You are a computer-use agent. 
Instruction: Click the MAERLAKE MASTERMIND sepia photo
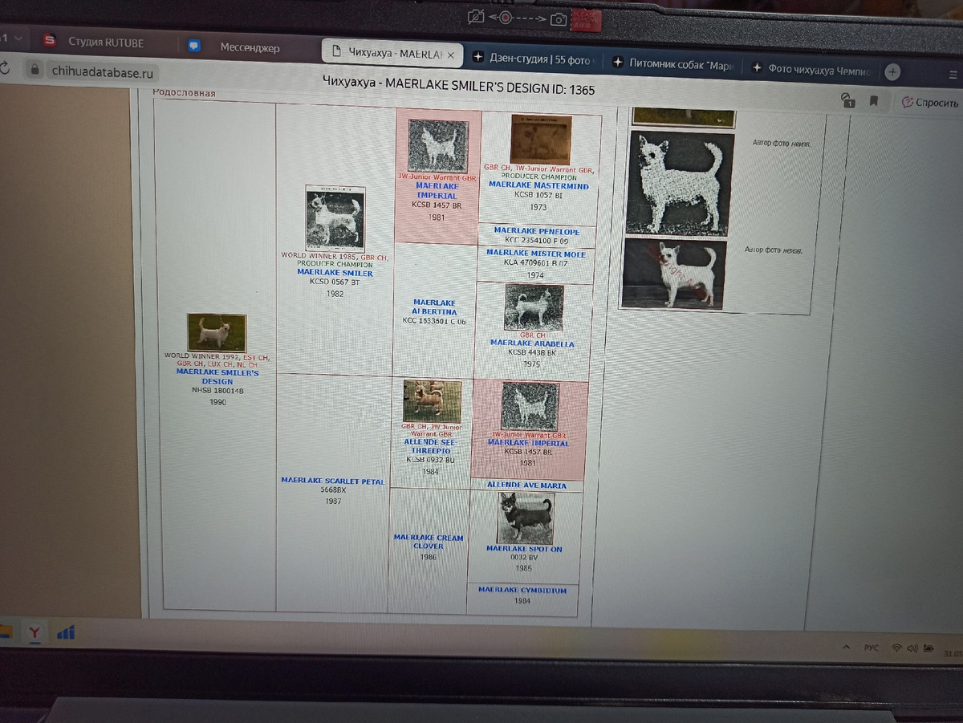pyautogui.click(x=541, y=140)
